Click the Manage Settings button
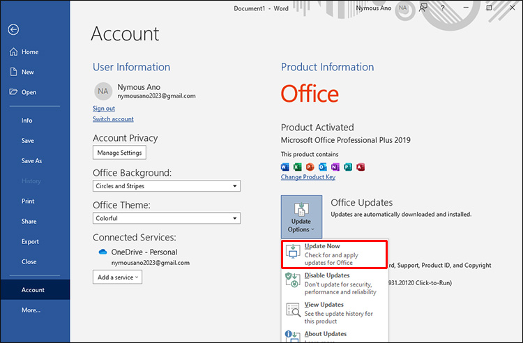This screenshot has width=523, height=343. [x=119, y=153]
